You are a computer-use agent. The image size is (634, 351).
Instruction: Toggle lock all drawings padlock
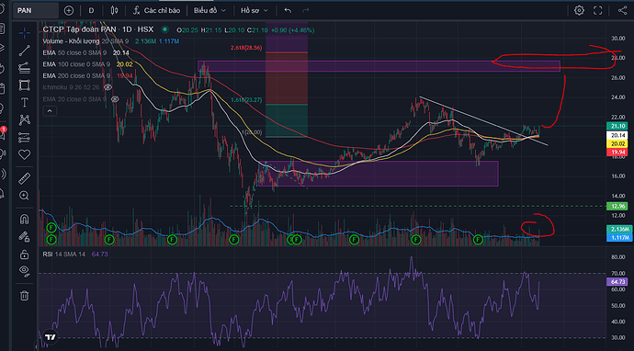(25, 255)
